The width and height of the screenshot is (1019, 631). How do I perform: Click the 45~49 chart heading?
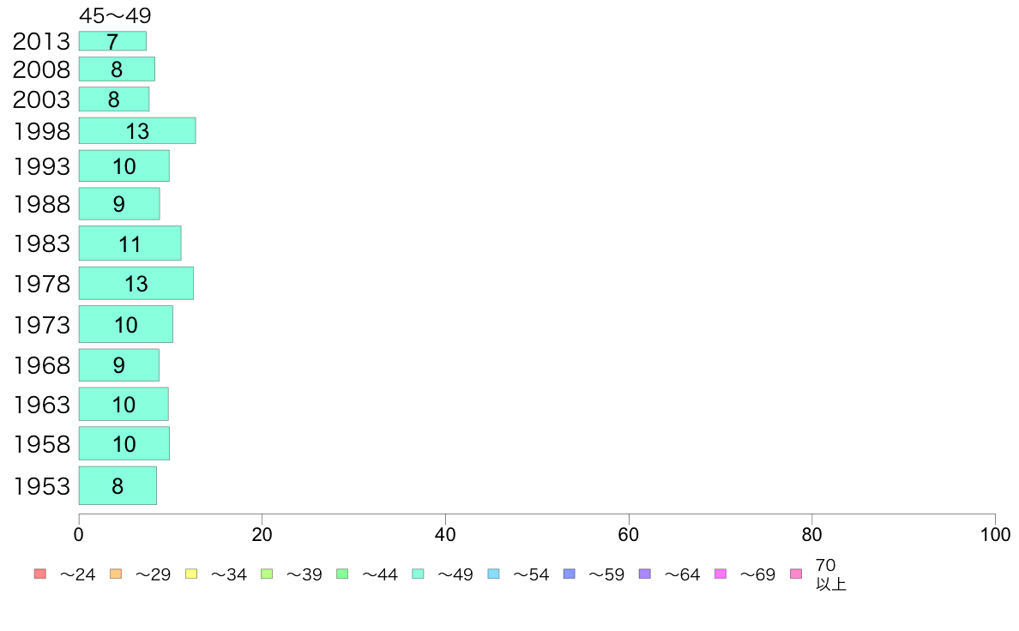(x=115, y=15)
